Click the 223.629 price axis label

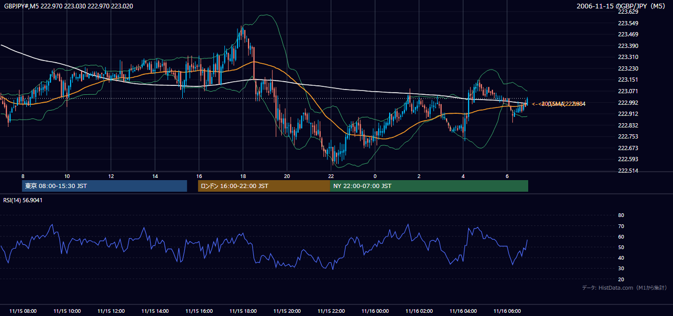[628, 12]
